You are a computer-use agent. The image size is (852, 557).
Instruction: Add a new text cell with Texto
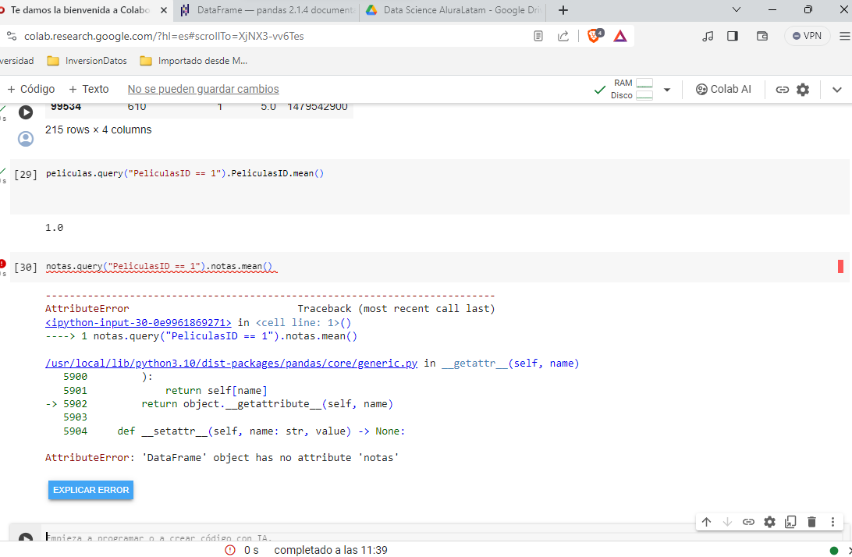89,89
